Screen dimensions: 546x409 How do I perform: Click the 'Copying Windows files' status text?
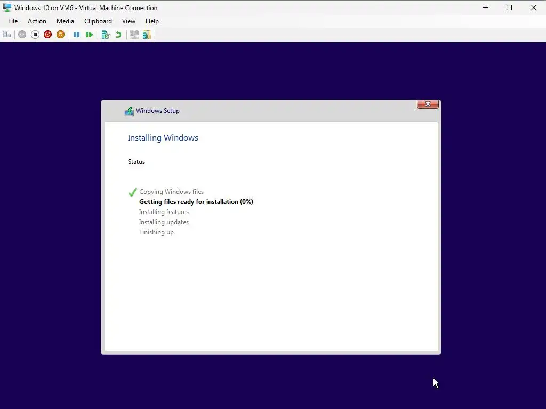click(x=171, y=192)
